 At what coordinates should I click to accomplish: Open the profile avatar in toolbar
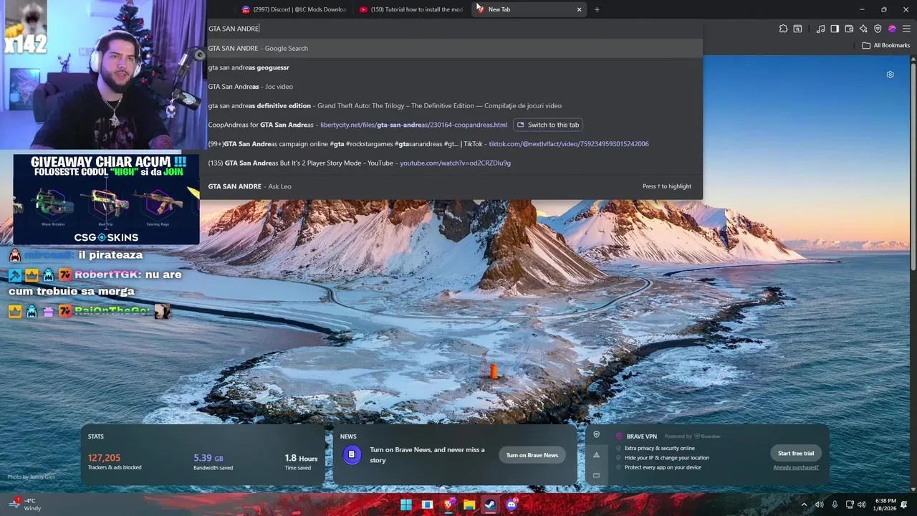pyautogui.click(x=892, y=29)
